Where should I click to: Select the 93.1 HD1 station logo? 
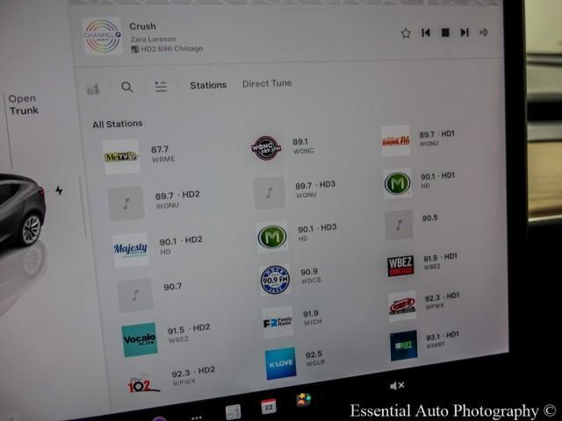[404, 346]
